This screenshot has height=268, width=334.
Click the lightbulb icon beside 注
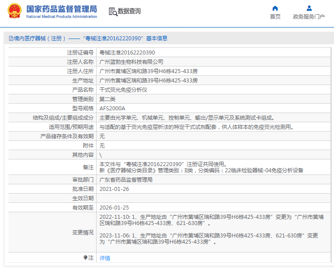pos(85,258)
